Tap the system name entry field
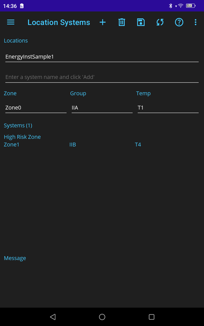Image resolution: width=204 pixels, height=326 pixels. coord(102,77)
